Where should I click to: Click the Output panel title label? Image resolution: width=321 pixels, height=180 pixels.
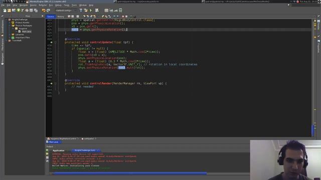coord(50,146)
